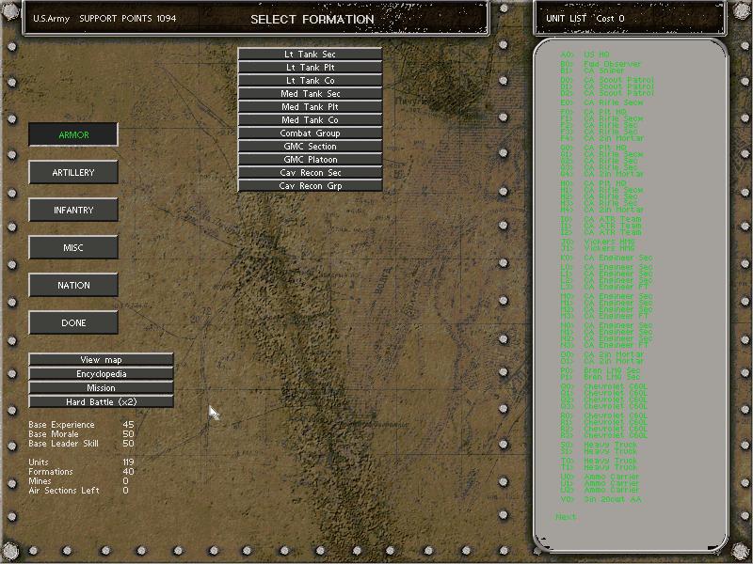
Task: Select unit H0 CA Plt HQ
Action: pyautogui.click(x=594, y=183)
